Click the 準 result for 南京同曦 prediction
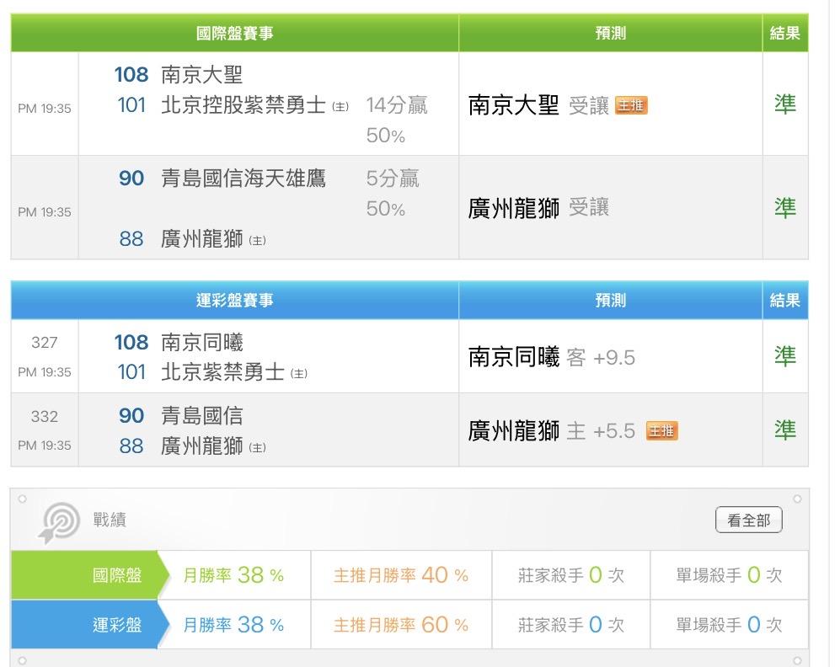The width and height of the screenshot is (840, 667). (x=784, y=356)
